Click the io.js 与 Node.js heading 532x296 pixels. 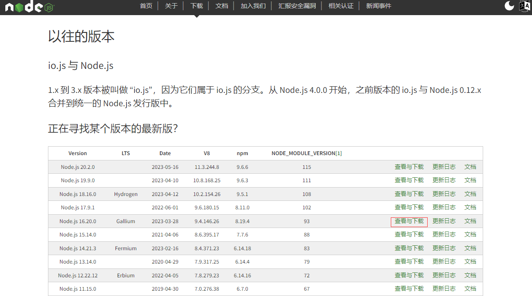click(x=81, y=65)
